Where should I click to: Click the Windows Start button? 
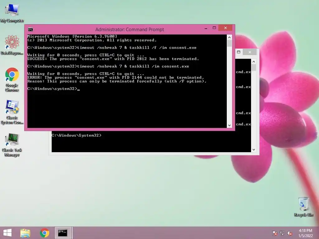click(7, 233)
